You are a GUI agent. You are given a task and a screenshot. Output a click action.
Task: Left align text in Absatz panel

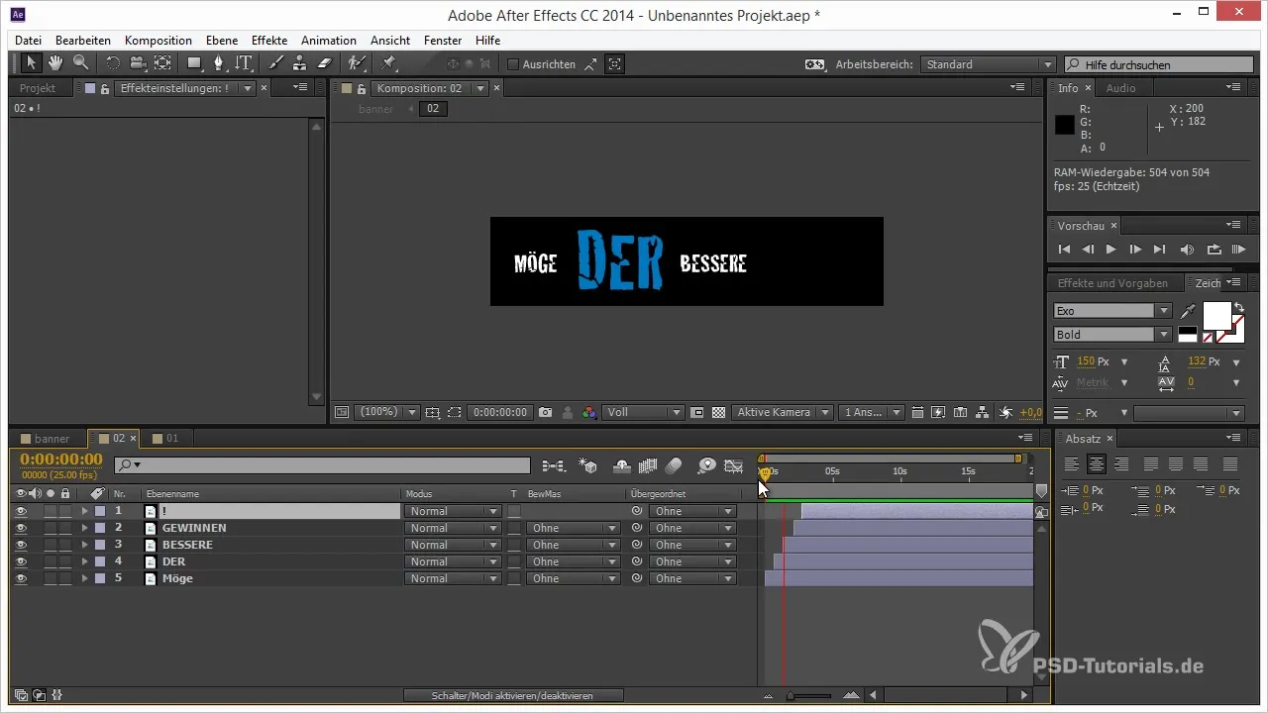[1071, 463]
